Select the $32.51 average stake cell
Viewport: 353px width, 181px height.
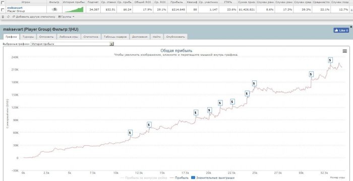(108, 10)
